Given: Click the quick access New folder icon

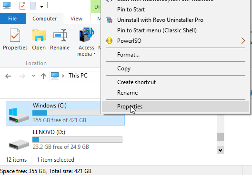Looking at the screenshot, I should point(33,6).
